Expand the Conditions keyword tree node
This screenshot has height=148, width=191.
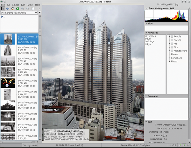(169, 58)
